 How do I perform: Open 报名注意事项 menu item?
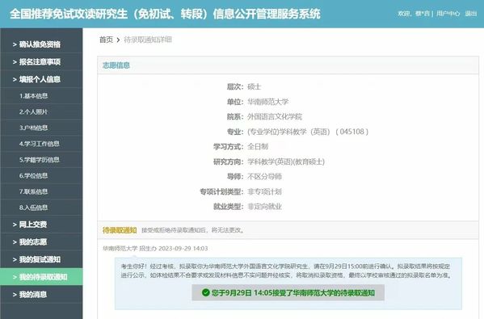tap(41, 62)
